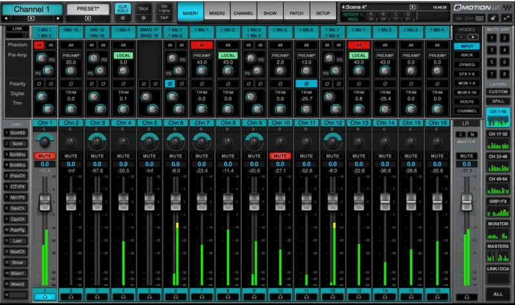Click the ALL button
Screen dimensions: 515x305
(498, 294)
